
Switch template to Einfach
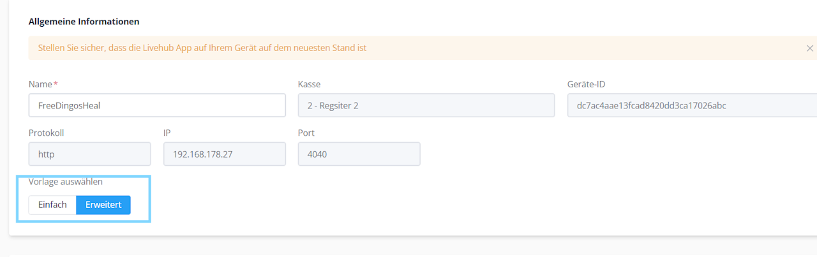click(x=52, y=205)
